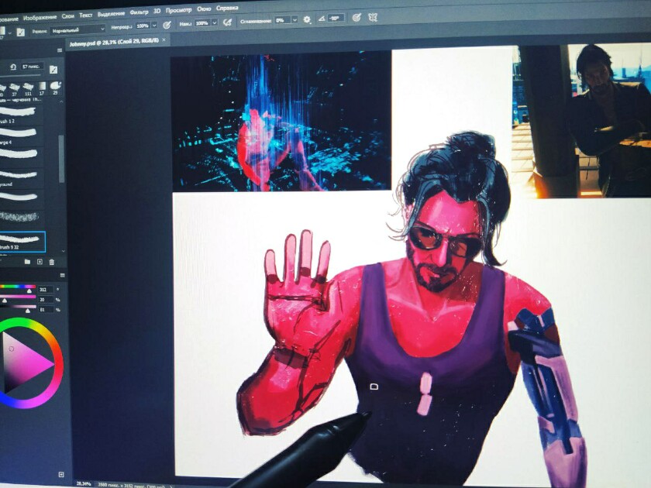Open the Слои menu

pyautogui.click(x=67, y=15)
